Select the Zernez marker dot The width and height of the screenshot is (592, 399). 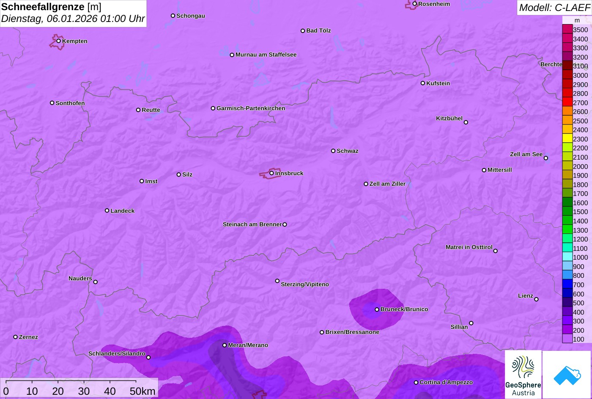pos(16,337)
